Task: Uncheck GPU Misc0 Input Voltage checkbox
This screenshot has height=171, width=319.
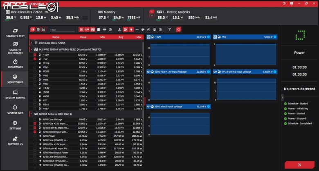Action: tap(35, 132)
